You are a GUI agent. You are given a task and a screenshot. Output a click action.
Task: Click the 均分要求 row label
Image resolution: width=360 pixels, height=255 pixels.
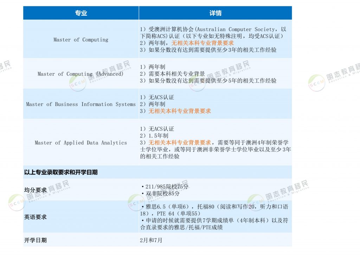pos(36,190)
